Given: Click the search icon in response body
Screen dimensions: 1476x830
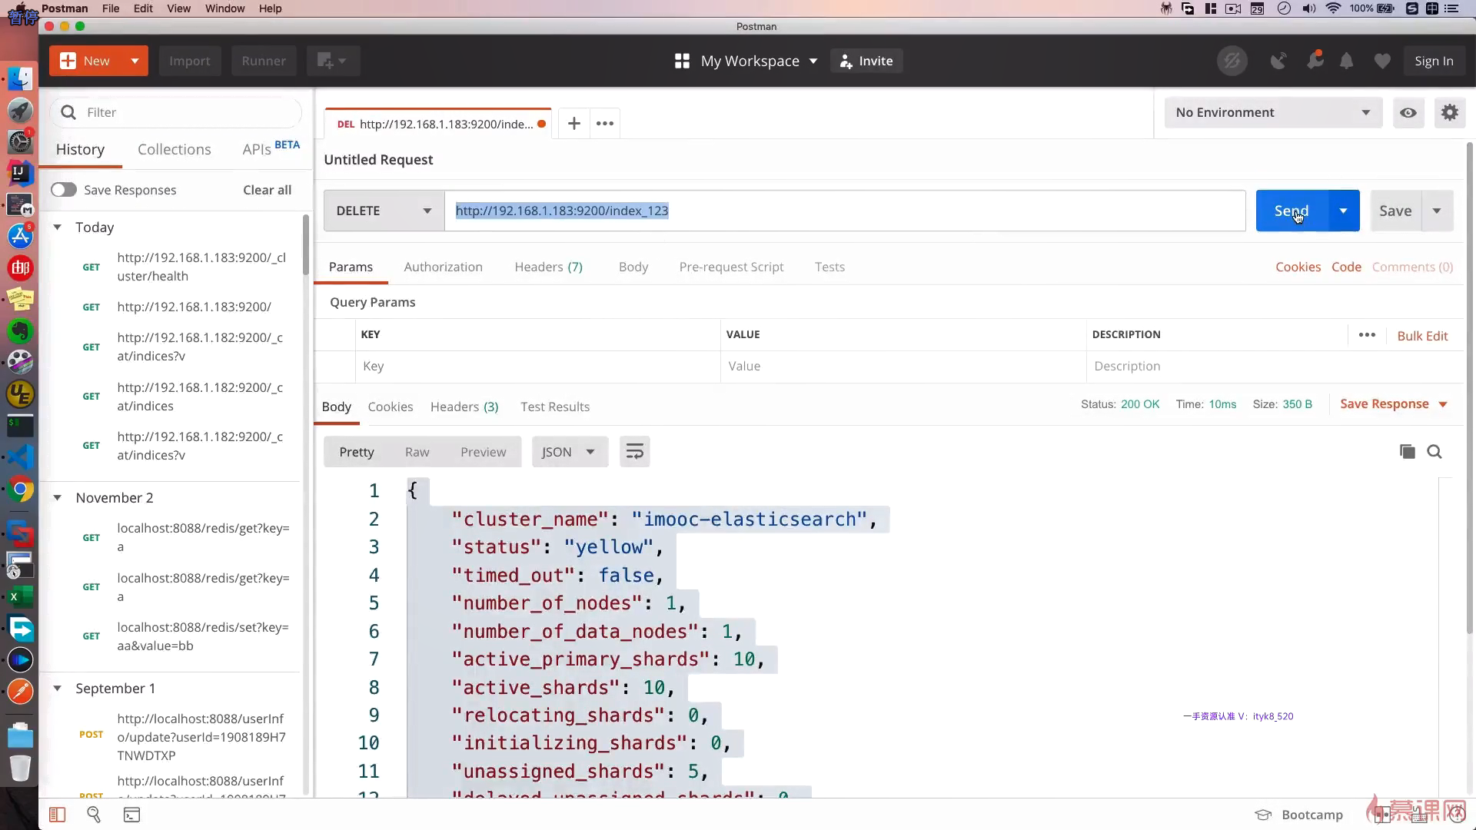Looking at the screenshot, I should (1434, 452).
